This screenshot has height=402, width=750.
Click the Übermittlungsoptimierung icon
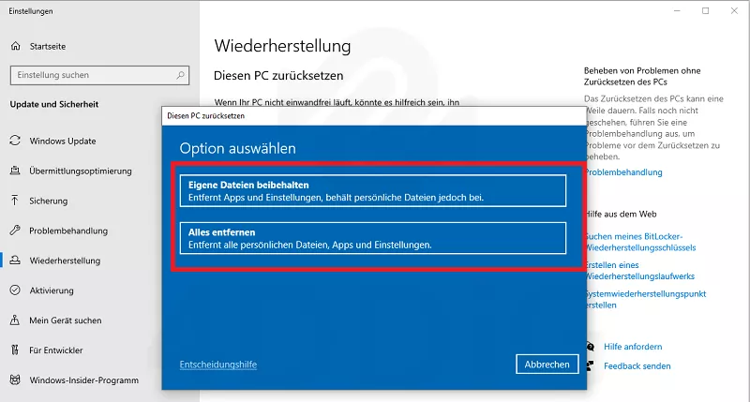pos(15,171)
